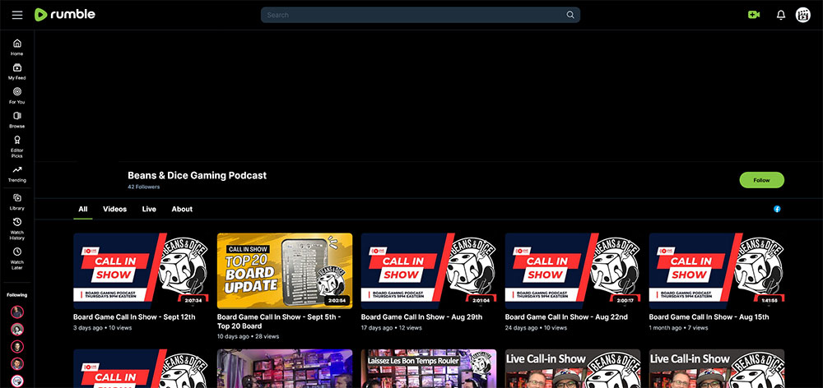Play the Aug 22nd Call In Show thumbnail
Image resolution: width=823 pixels, height=388 pixels.
(573, 270)
